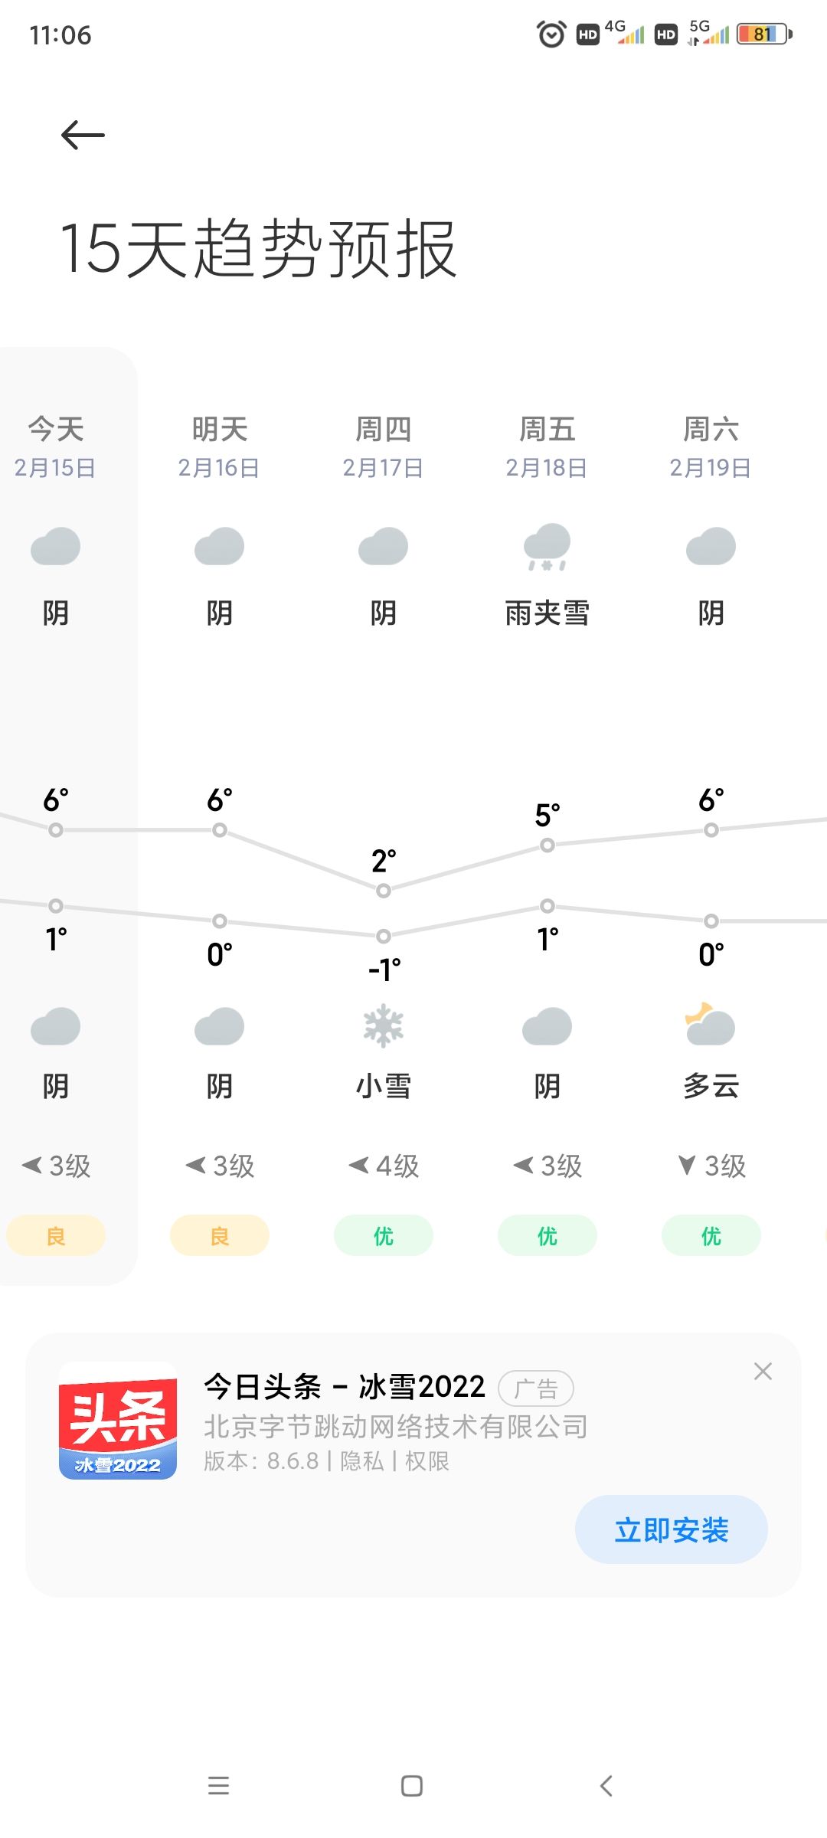
Task: Open the 权限 permissions link in ad
Action: [x=427, y=1461]
